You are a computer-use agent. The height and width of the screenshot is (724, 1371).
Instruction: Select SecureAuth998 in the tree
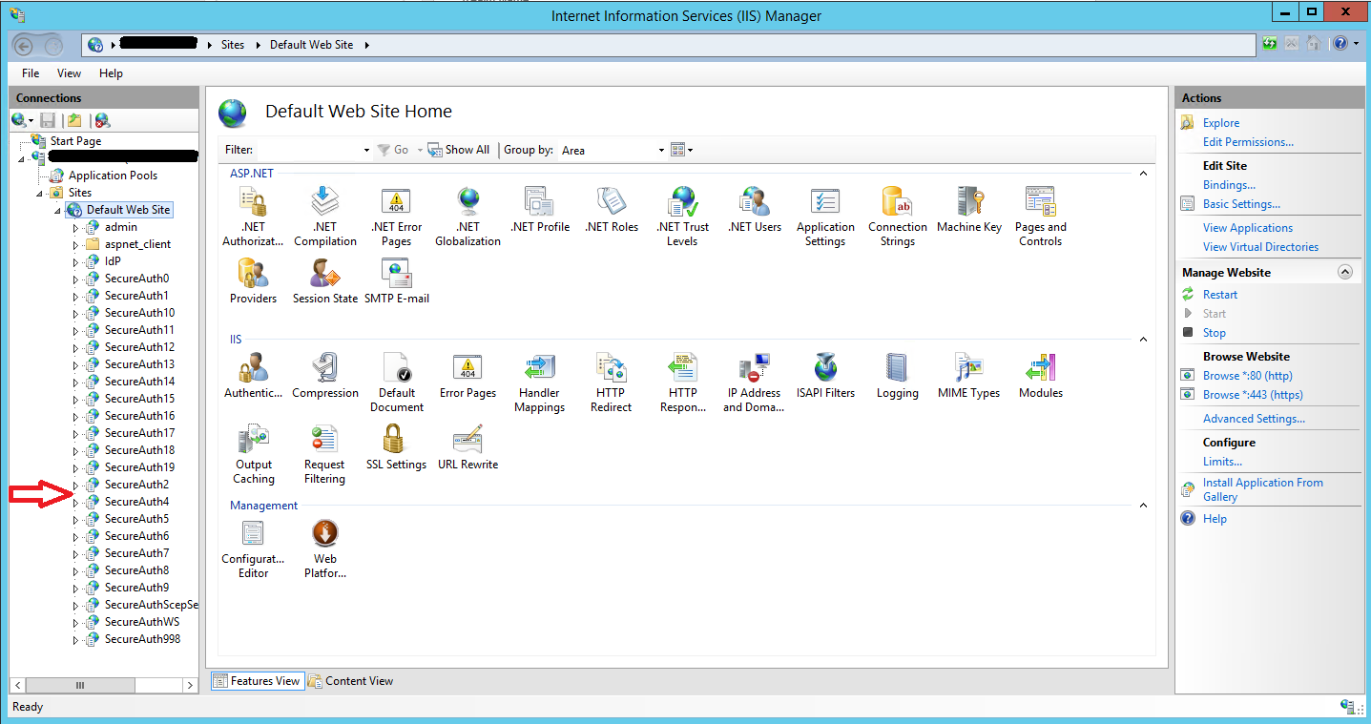pos(142,639)
